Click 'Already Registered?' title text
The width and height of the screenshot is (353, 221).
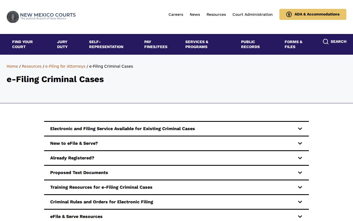click(x=72, y=158)
